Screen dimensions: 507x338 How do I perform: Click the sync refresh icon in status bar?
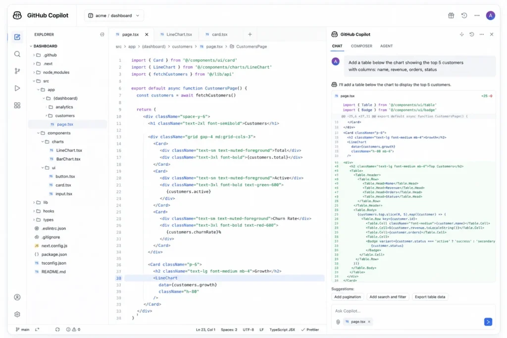coord(57,330)
